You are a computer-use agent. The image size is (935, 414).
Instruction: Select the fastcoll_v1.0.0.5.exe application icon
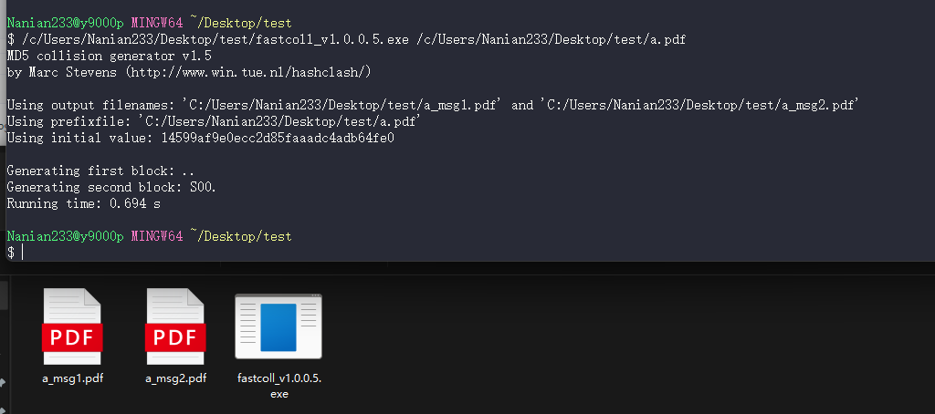point(278,326)
